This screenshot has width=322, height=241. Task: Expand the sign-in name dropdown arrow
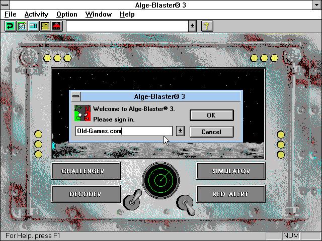pos(180,131)
